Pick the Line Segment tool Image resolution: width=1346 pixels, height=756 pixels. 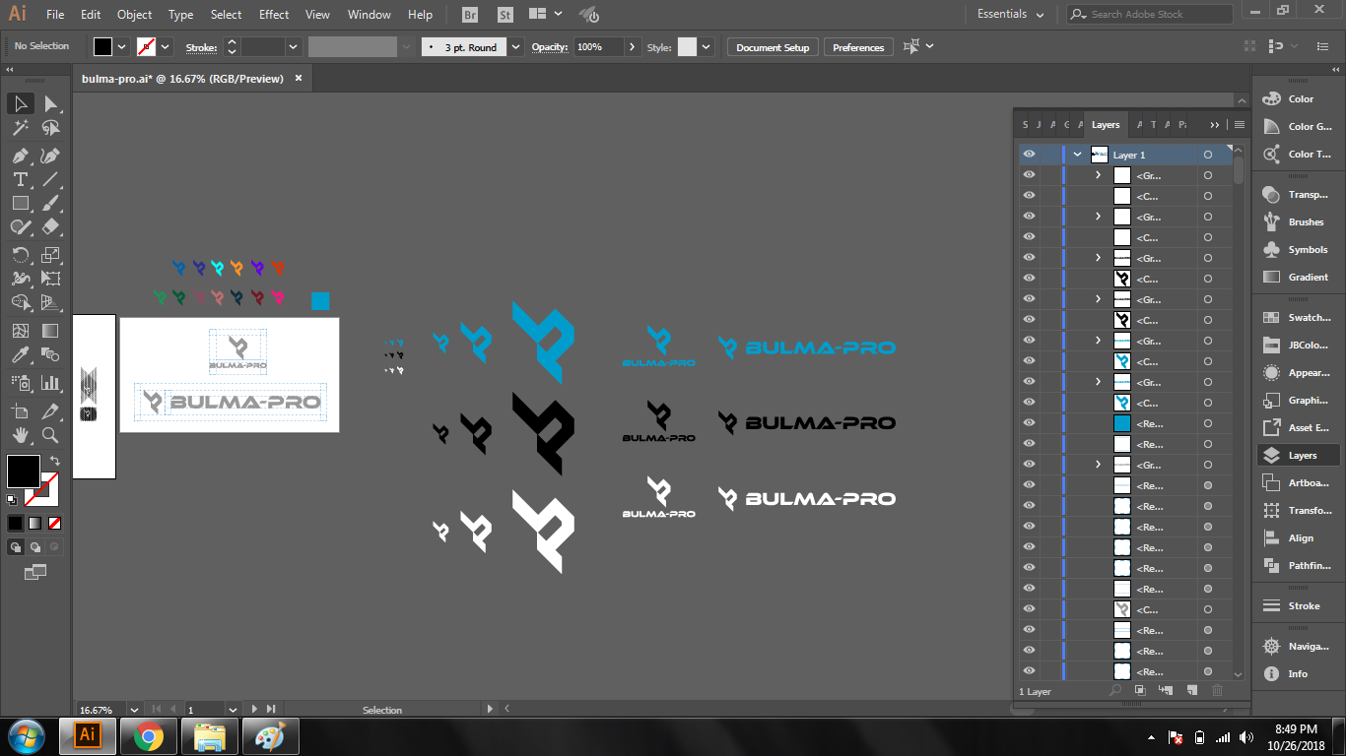[51, 179]
